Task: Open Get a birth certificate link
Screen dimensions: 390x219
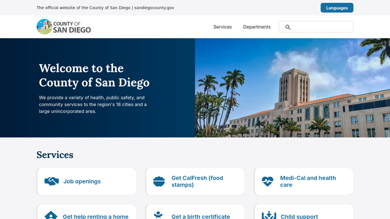Action: (x=200, y=216)
